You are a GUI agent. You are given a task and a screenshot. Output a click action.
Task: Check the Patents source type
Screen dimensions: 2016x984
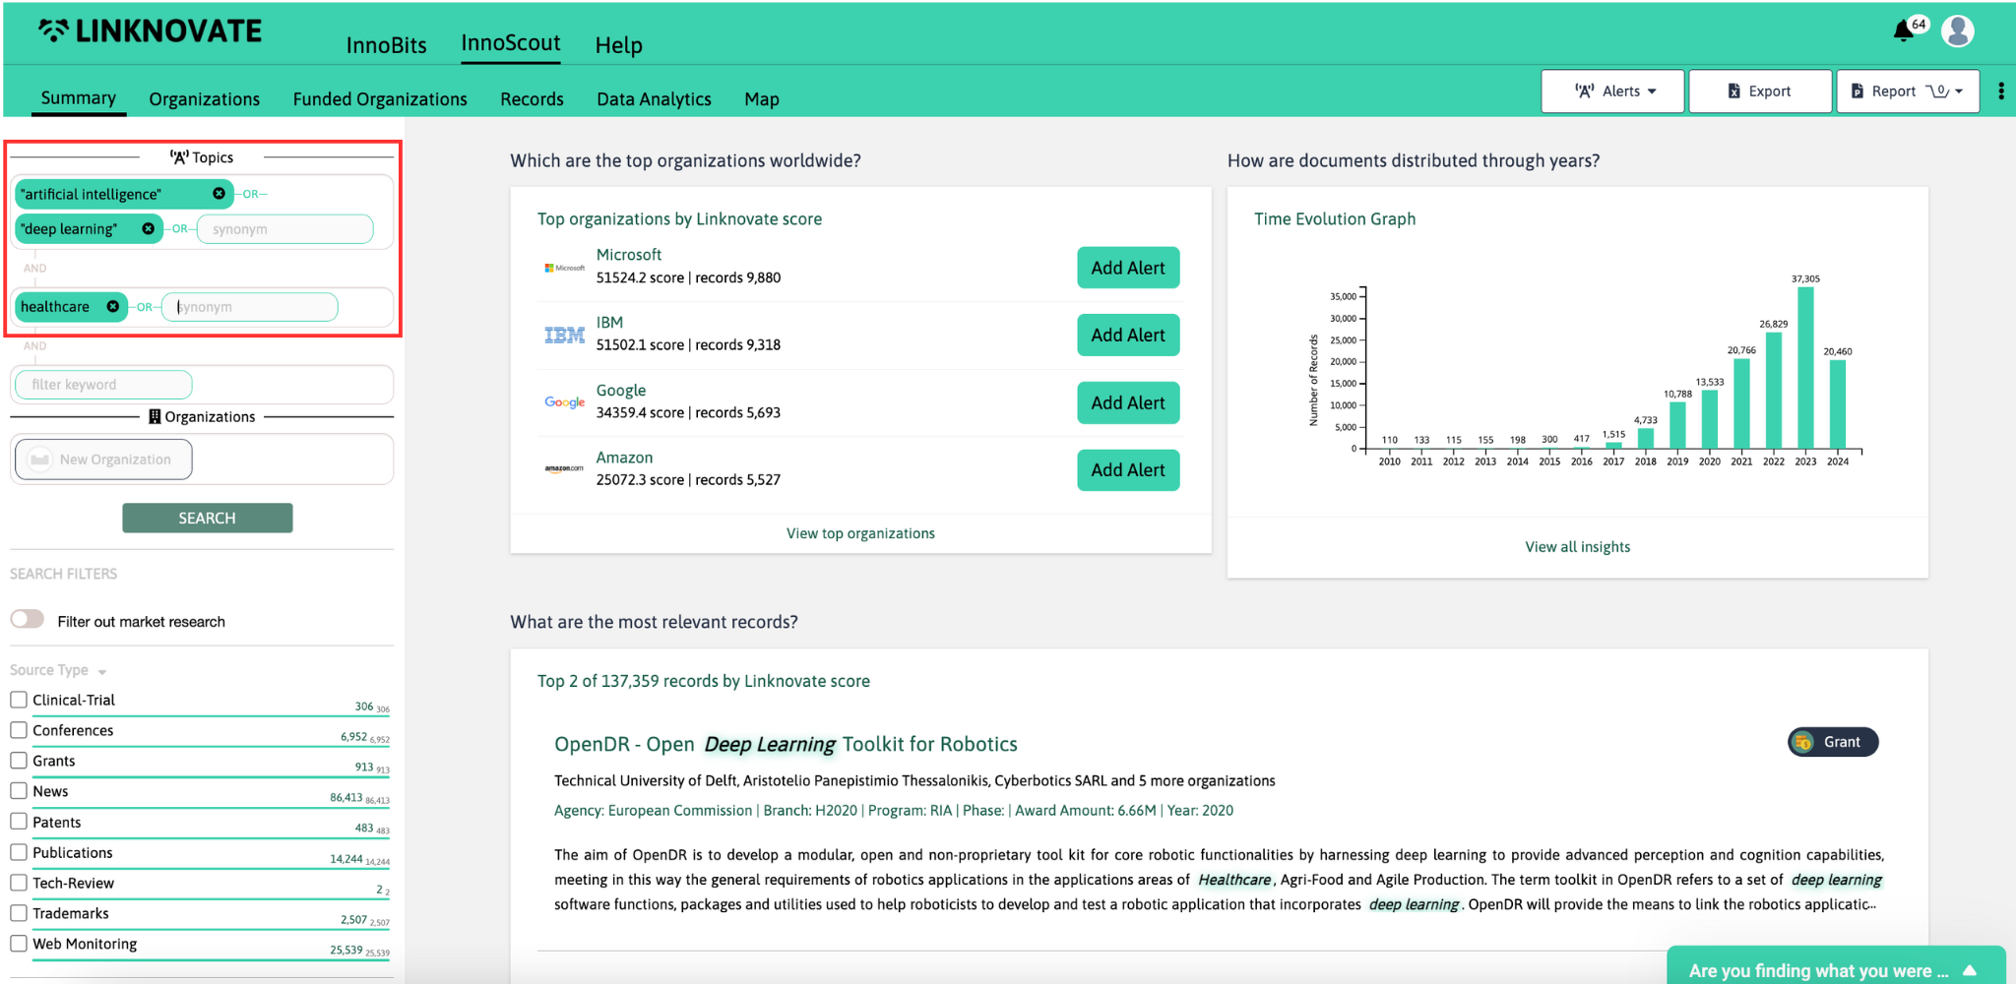(19, 822)
